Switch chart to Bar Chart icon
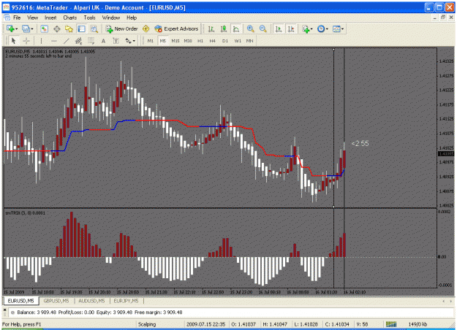The height and width of the screenshot is (330, 457). 211,28
